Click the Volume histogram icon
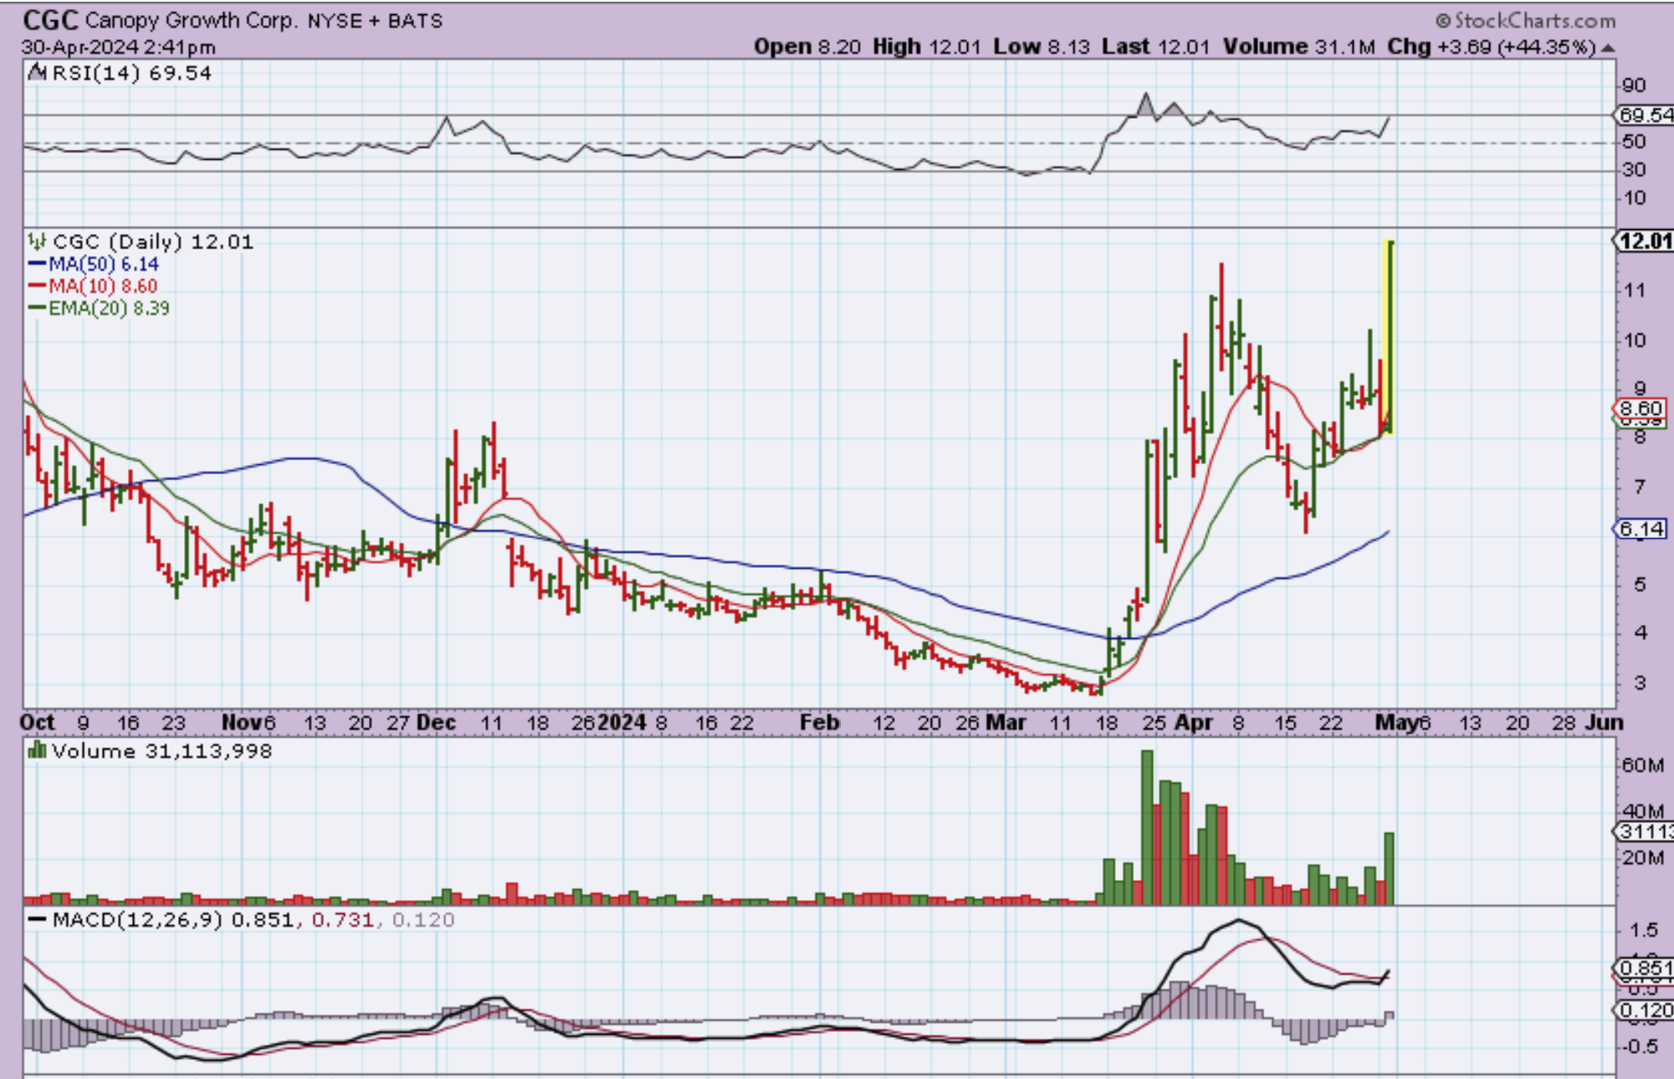The image size is (1674, 1079). click(x=37, y=750)
